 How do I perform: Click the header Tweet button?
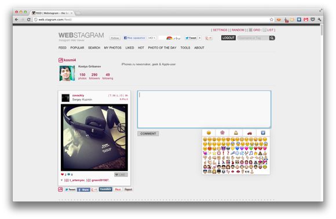coord(191,38)
